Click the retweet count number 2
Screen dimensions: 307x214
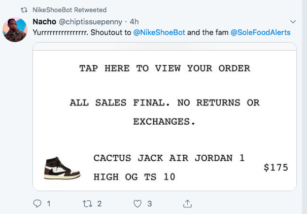click(x=99, y=203)
